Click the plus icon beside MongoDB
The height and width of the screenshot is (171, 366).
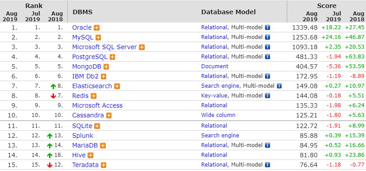point(106,67)
